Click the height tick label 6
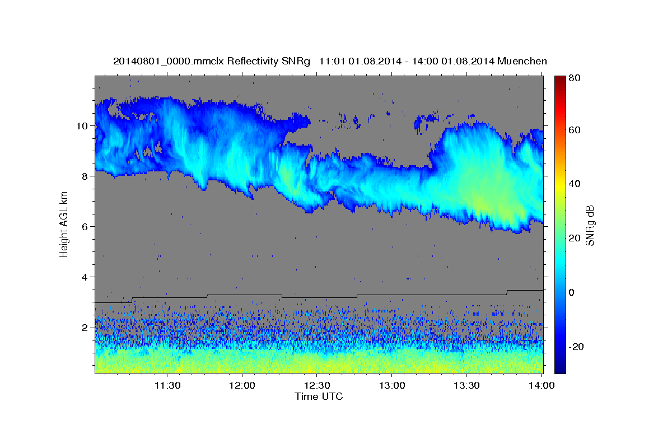This screenshot has height=448, width=672. tap(86, 227)
